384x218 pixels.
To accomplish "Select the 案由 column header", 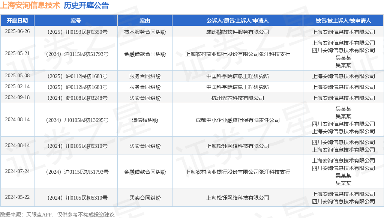I will [145, 21].
